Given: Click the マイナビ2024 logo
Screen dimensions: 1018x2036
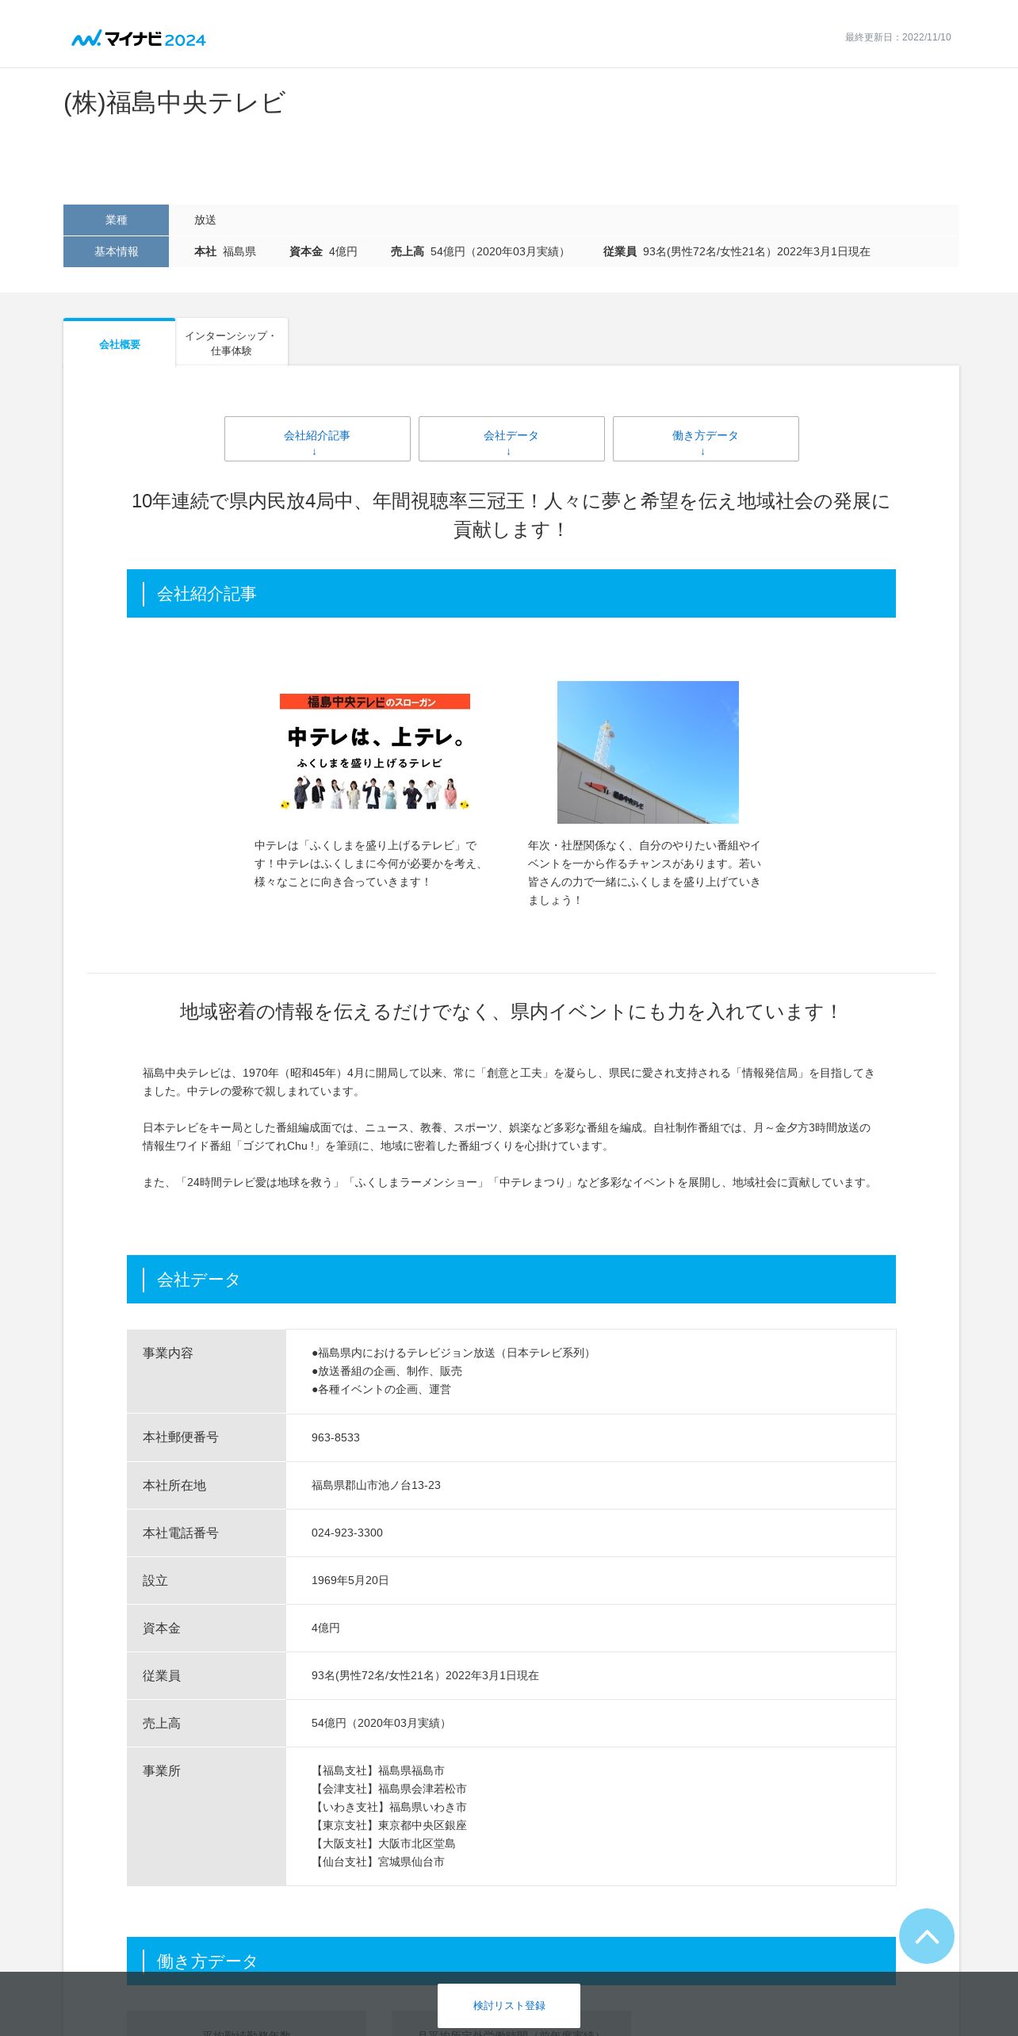Looking at the screenshot, I should (x=139, y=38).
